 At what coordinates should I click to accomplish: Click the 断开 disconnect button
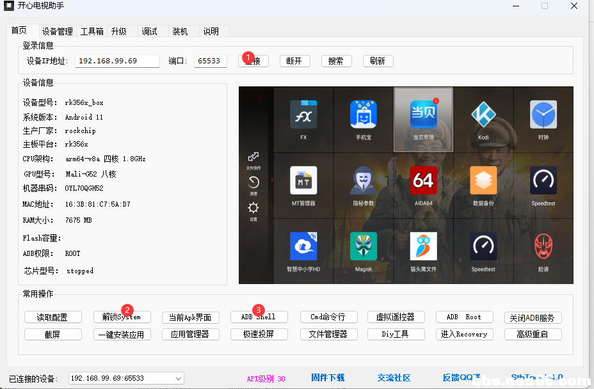(x=294, y=61)
